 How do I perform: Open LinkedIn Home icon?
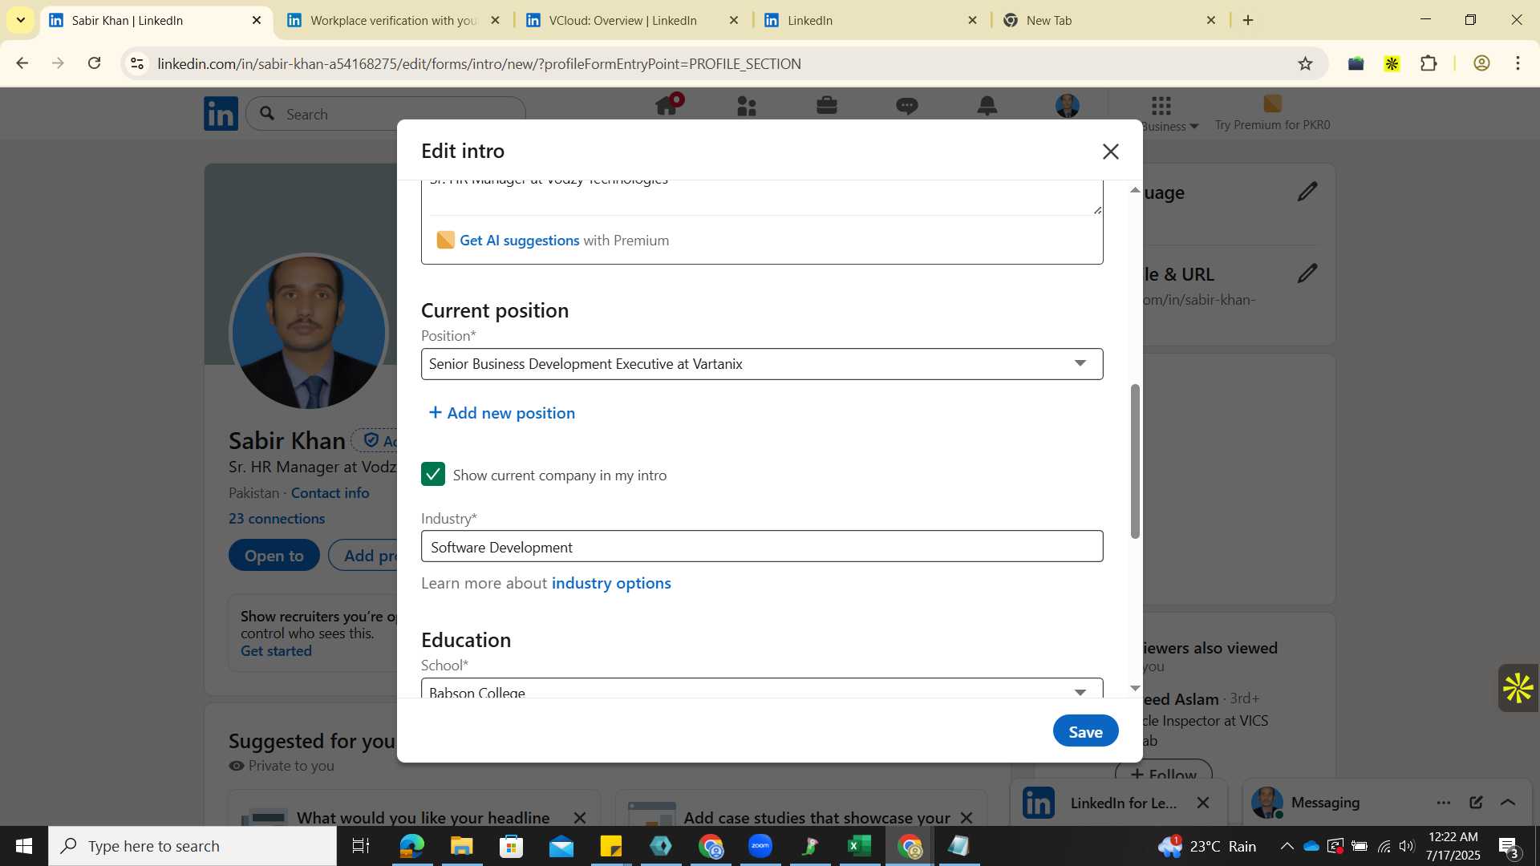(667, 105)
